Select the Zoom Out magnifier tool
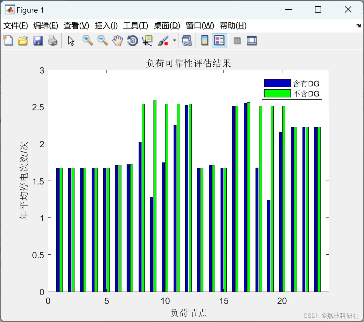364x322 pixels. coord(102,40)
